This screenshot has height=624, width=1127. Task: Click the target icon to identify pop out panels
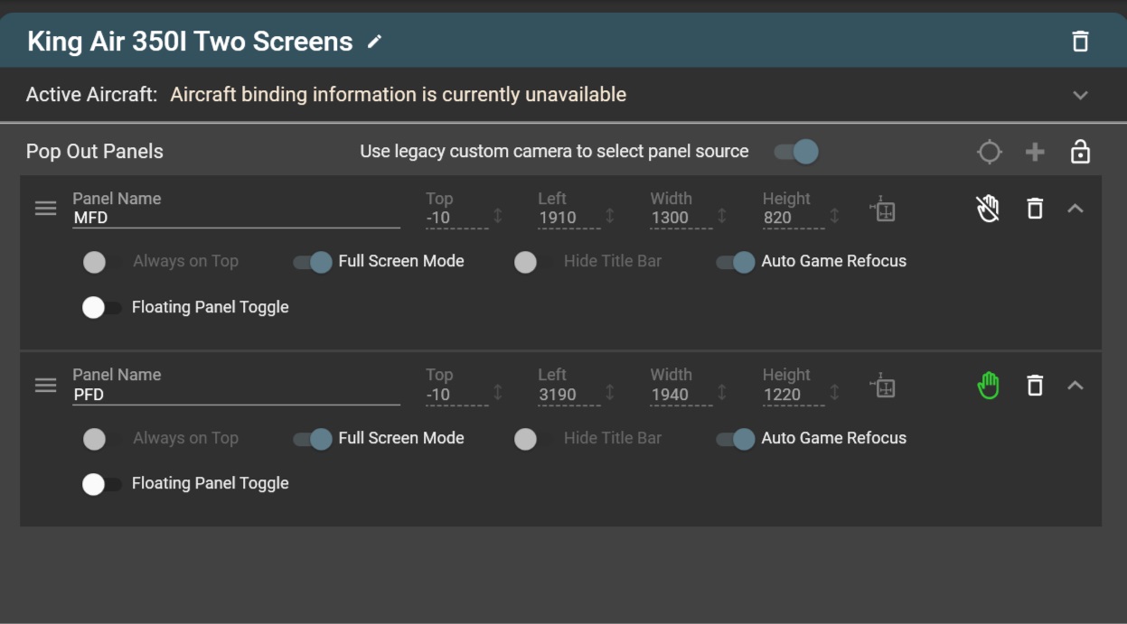pos(989,151)
